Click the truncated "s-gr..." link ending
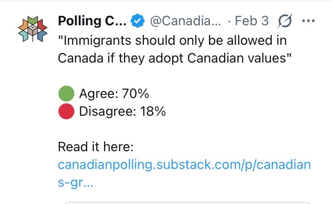332x204 pixels. pyautogui.click(x=75, y=182)
